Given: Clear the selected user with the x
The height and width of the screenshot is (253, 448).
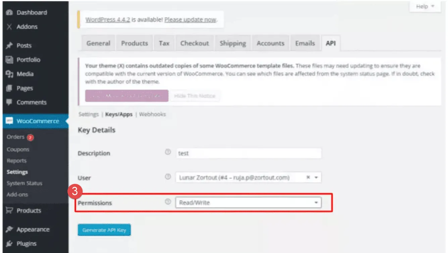Looking at the screenshot, I should click(308, 178).
